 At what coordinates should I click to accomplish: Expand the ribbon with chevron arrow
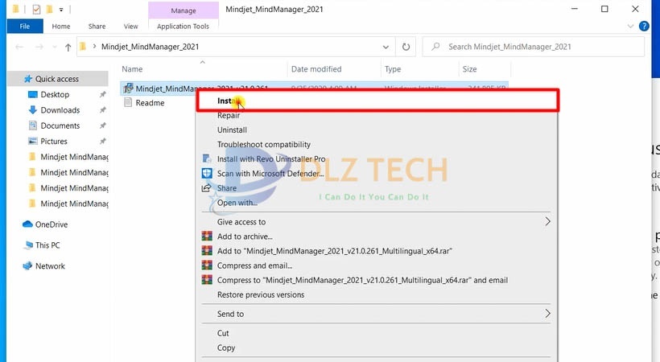(x=630, y=26)
